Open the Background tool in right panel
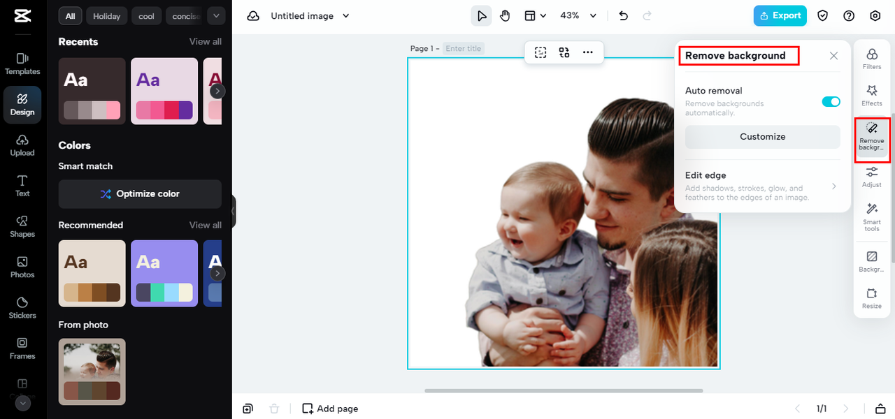Image resolution: width=895 pixels, height=419 pixels. (872, 262)
